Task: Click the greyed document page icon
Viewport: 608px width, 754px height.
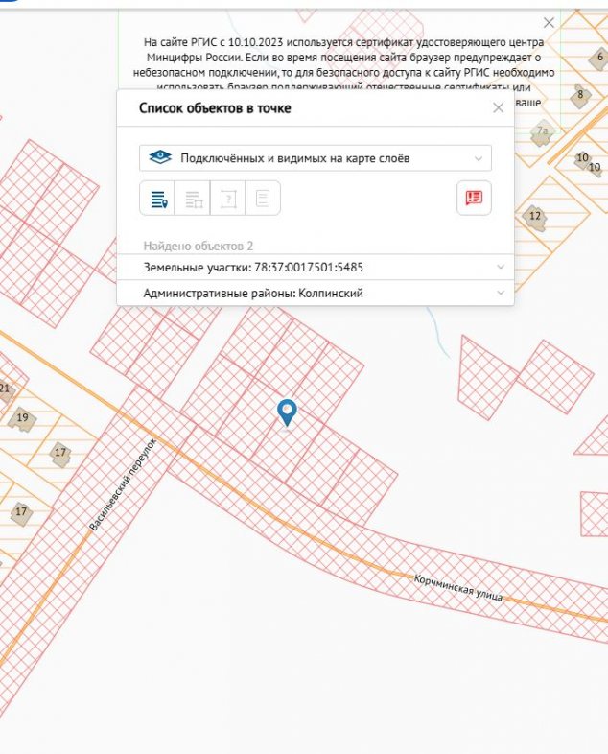Action: 263,199
